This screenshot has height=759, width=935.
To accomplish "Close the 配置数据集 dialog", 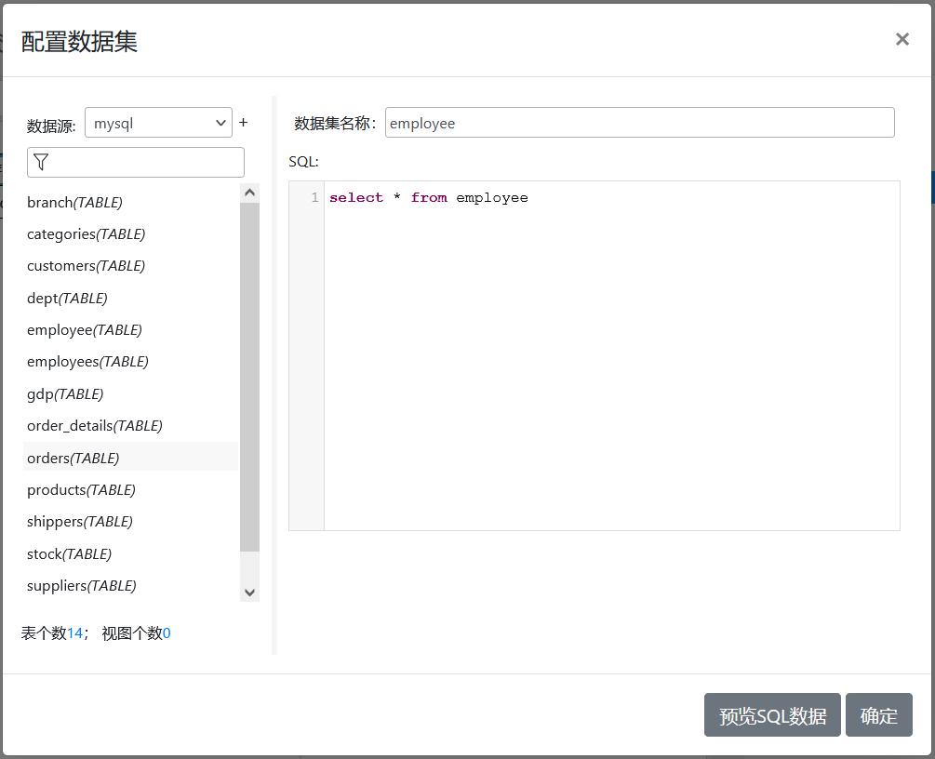I will pos(902,39).
